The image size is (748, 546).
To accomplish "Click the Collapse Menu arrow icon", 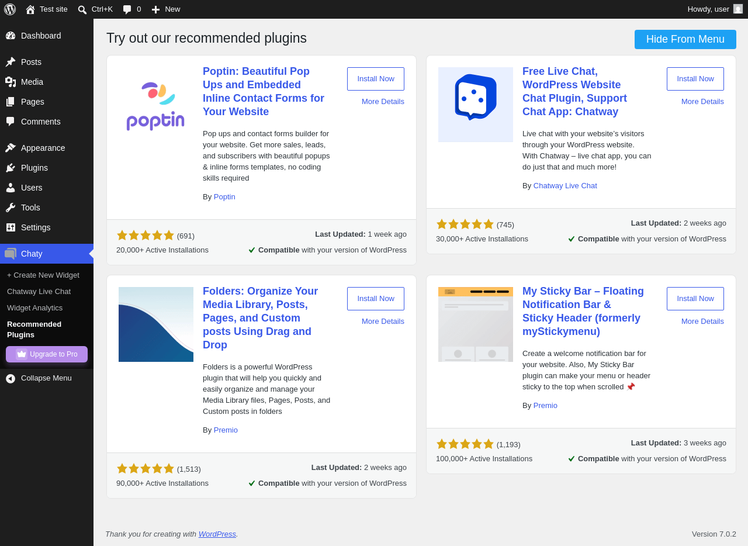I will pyautogui.click(x=11, y=379).
